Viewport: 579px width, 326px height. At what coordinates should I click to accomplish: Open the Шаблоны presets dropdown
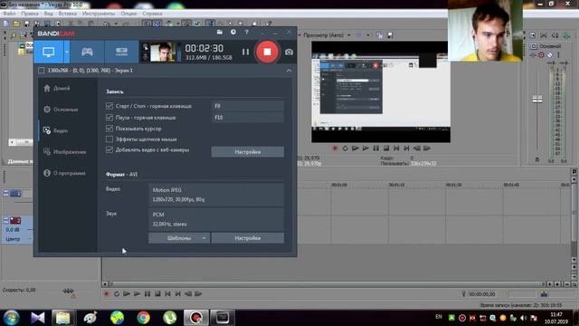(x=179, y=238)
